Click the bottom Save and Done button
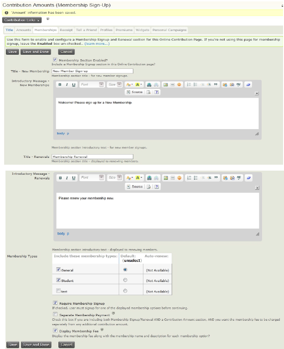 [x=36, y=344]
